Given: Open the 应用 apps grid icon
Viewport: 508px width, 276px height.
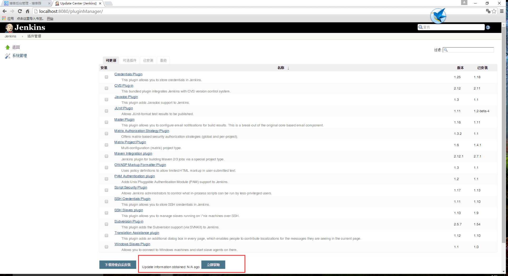Looking at the screenshot, I should coord(4,18).
